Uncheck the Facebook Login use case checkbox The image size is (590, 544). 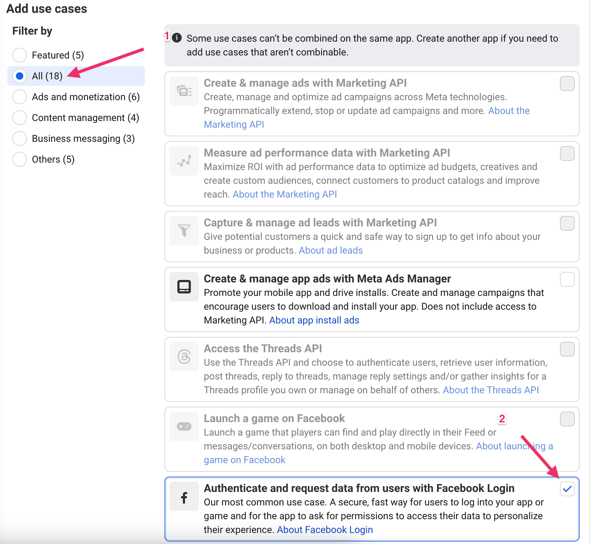click(567, 489)
